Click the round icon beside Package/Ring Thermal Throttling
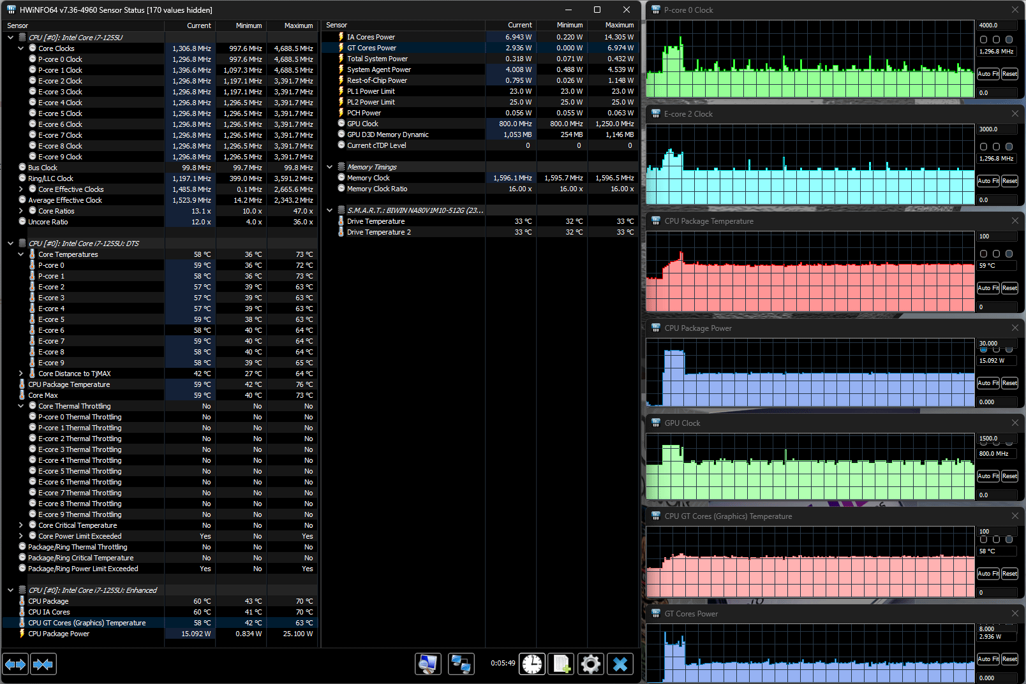 tap(22, 547)
